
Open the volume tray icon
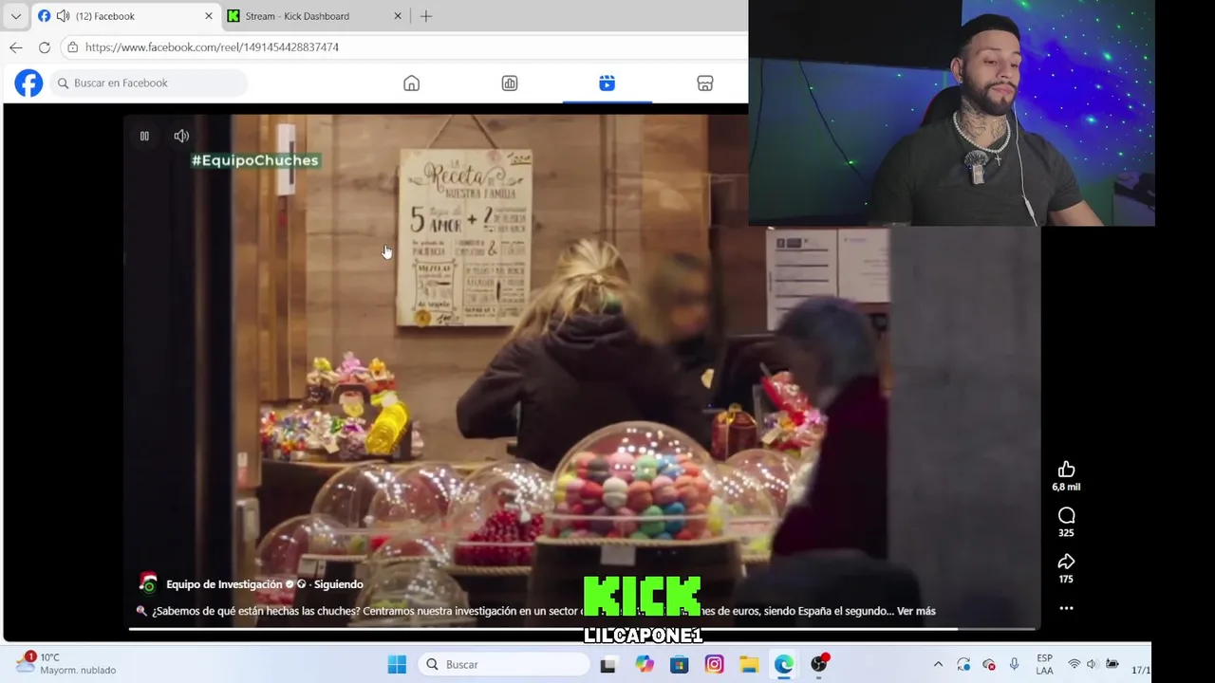pos(1092,664)
